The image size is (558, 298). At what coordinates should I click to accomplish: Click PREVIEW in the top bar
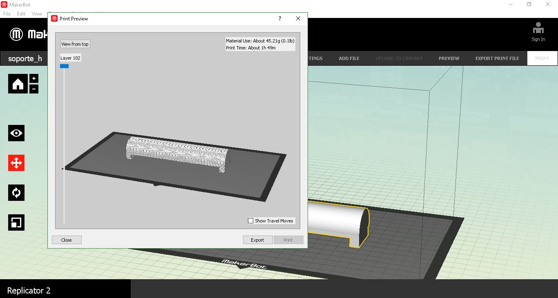tap(449, 58)
